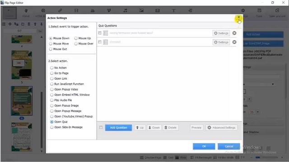Viewport: 289px width, 162px height.
Task: Click the plus add icon above thumbnails
Action: (10, 24)
